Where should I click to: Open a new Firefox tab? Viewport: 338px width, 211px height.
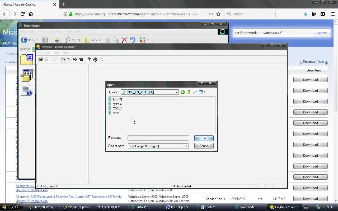point(63,4)
